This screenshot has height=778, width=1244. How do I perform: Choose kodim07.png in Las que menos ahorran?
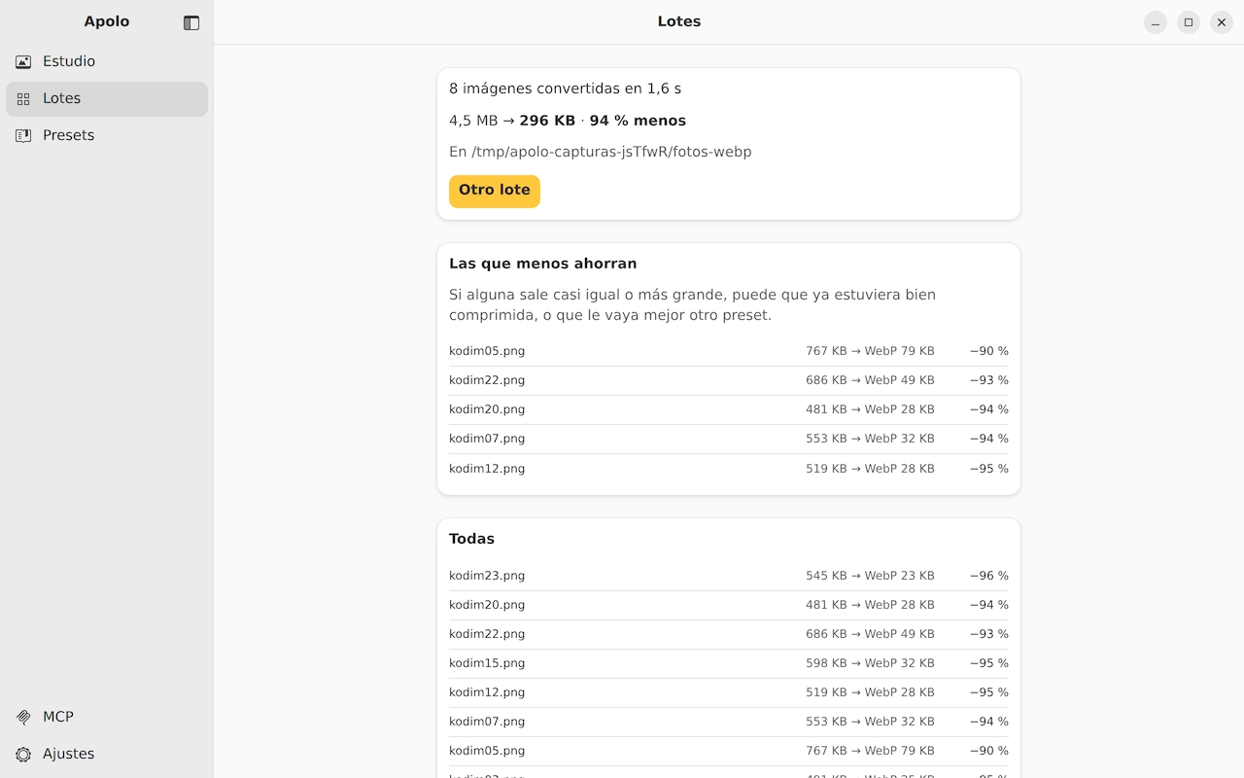tap(729, 439)
